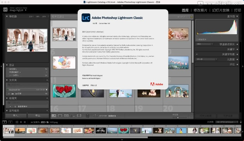The width and height of the screenshot is (244, 141).
Task: Switch to Loupe view in toolbar
Action: (x=60, y=116)
